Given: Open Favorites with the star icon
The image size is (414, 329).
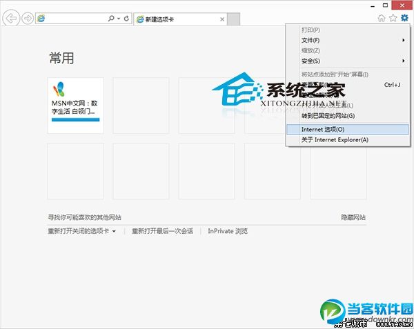Looking at the screenshot, I should (393, 18).
